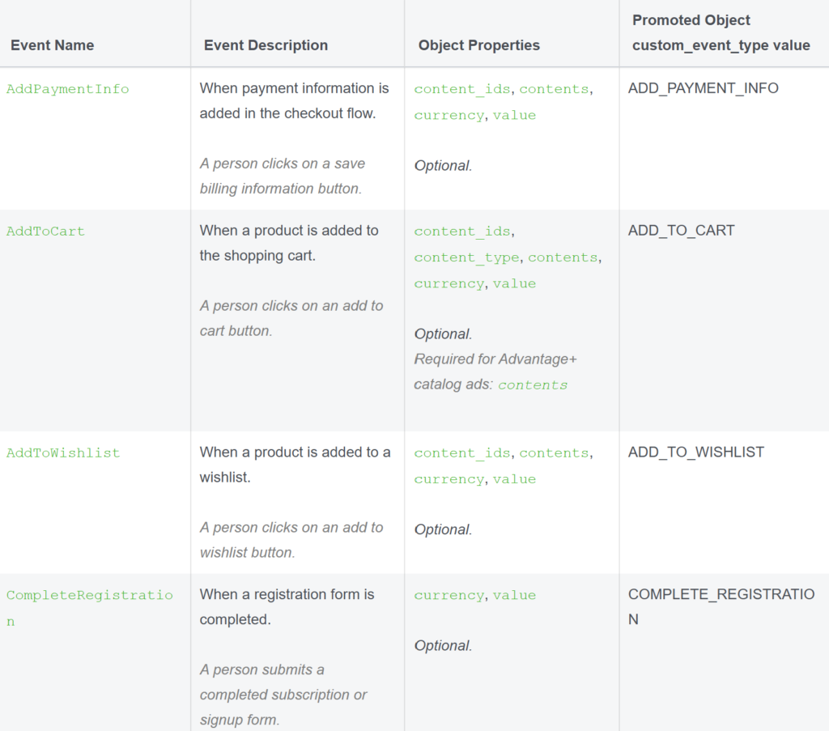The image size is (829, 731).
Task: Click currency in the AddToCart row
Action: tap(449, 284)
